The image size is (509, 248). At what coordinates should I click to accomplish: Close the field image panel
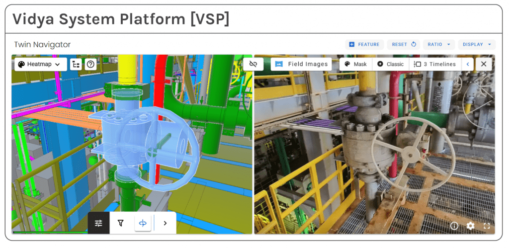pos(484,64)
